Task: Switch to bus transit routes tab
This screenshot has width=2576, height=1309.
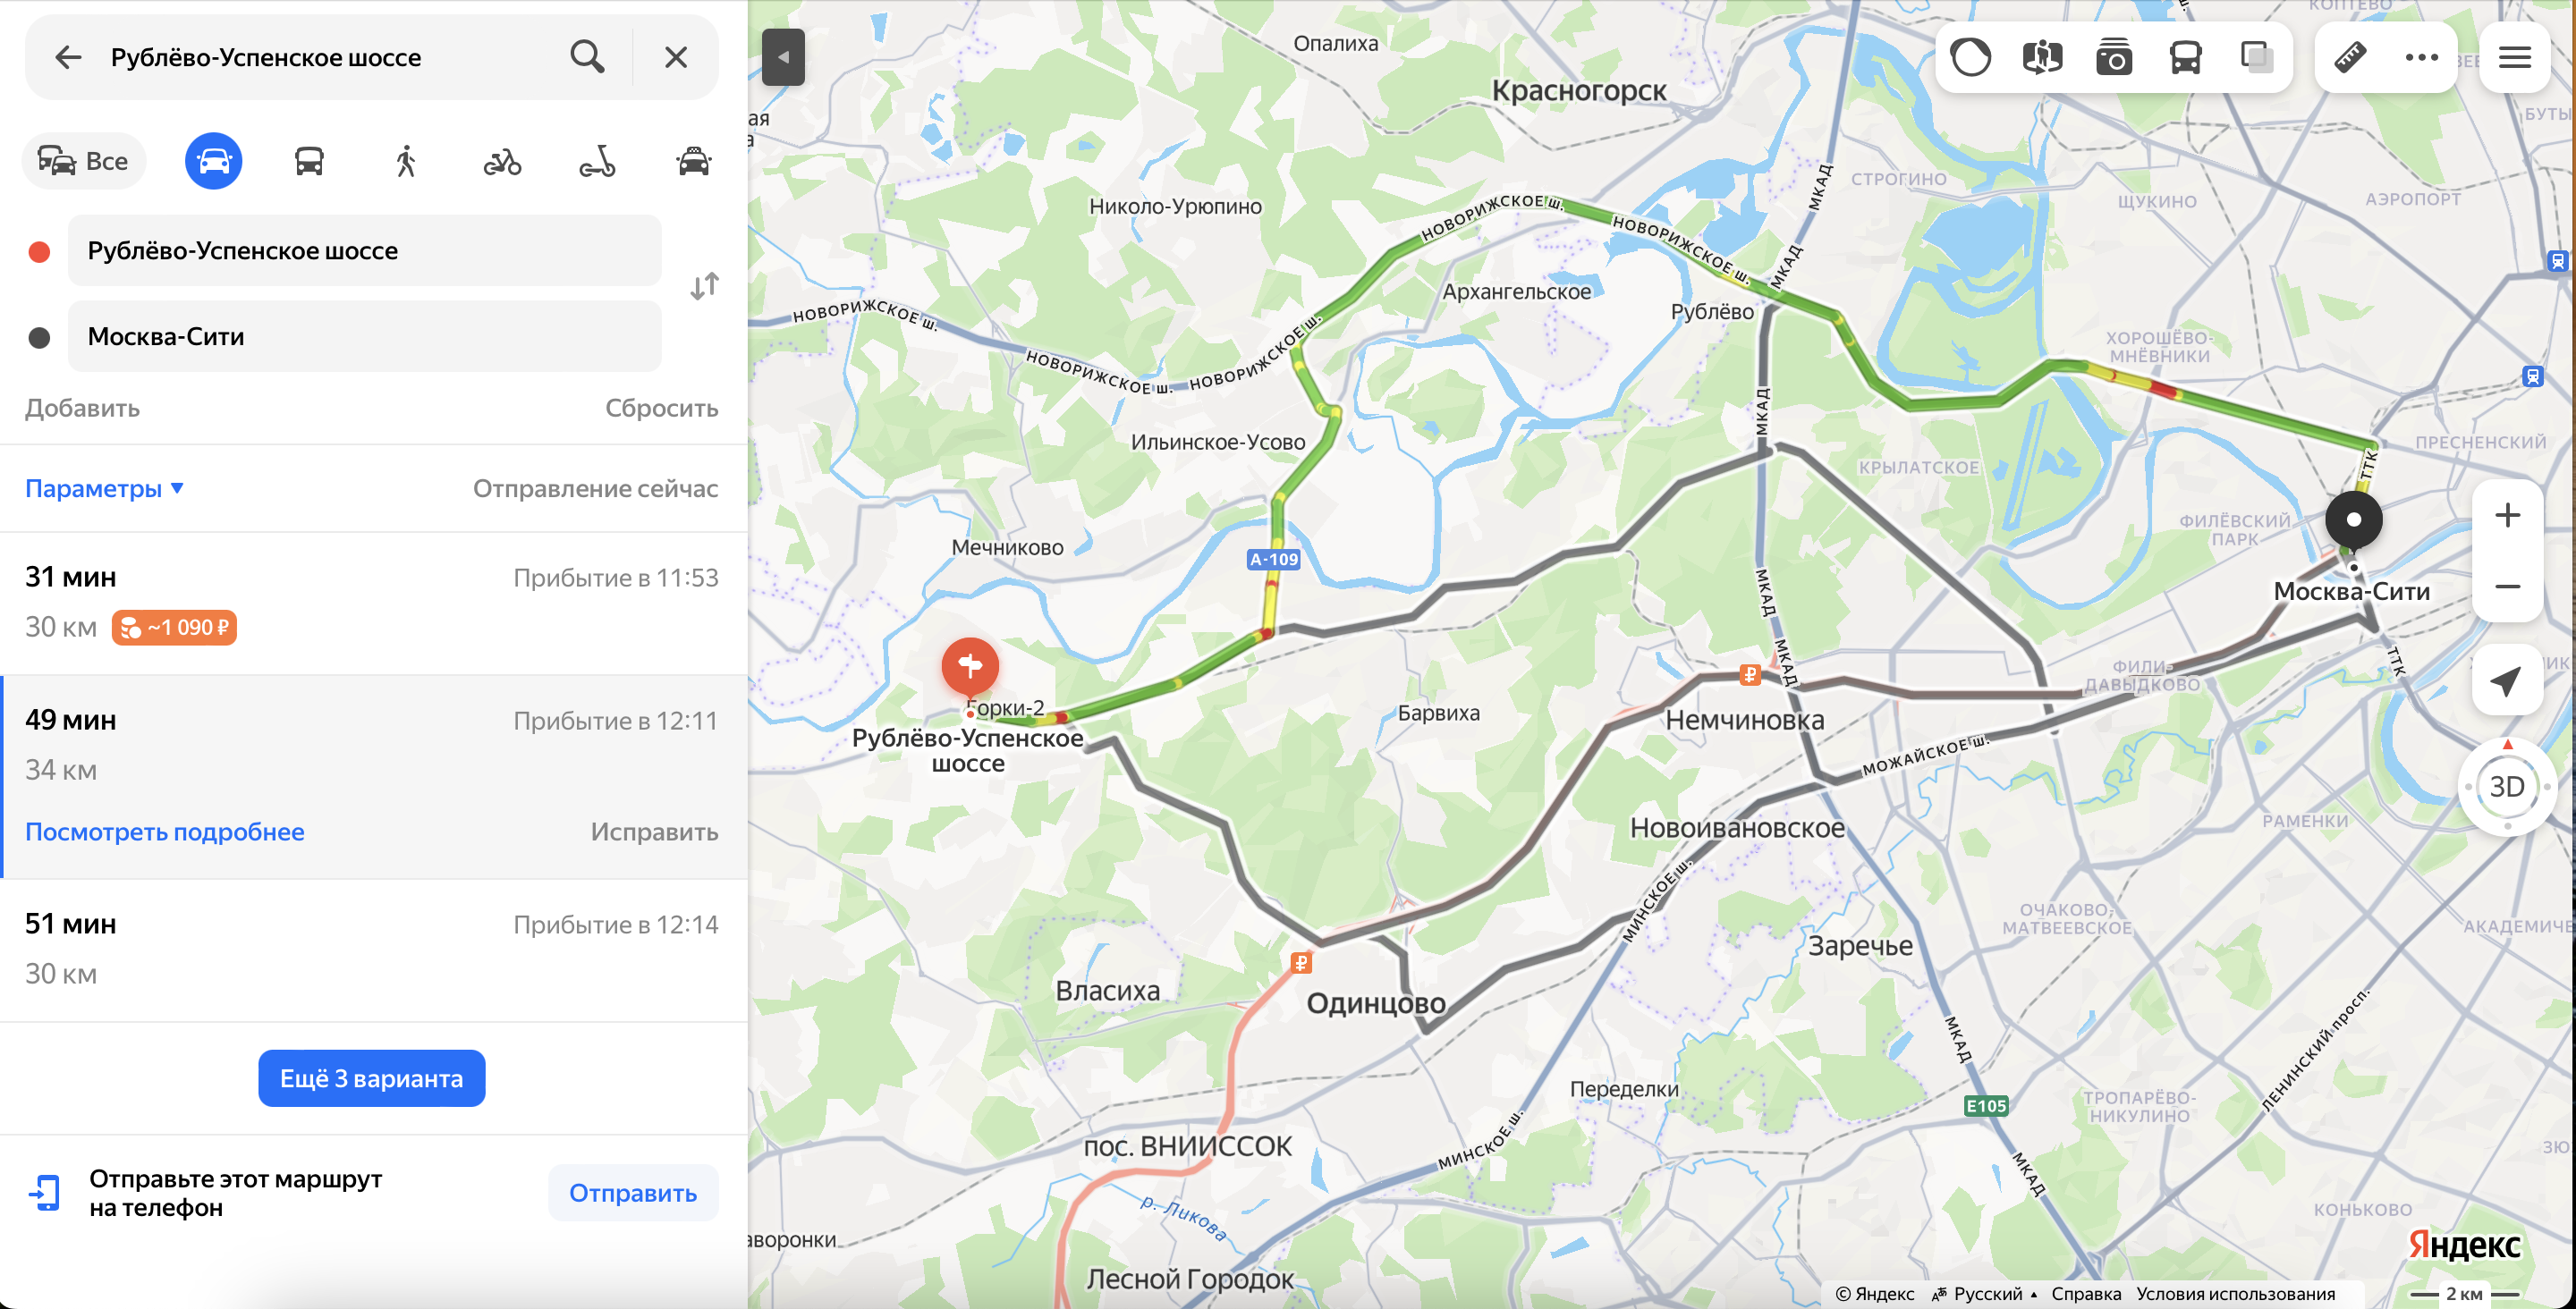Action: [309, 161]
